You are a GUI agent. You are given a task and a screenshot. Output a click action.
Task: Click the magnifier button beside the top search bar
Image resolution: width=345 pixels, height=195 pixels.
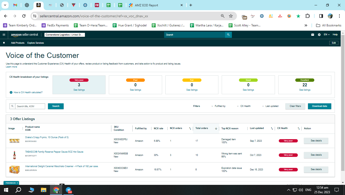click(x=228, y=35)
